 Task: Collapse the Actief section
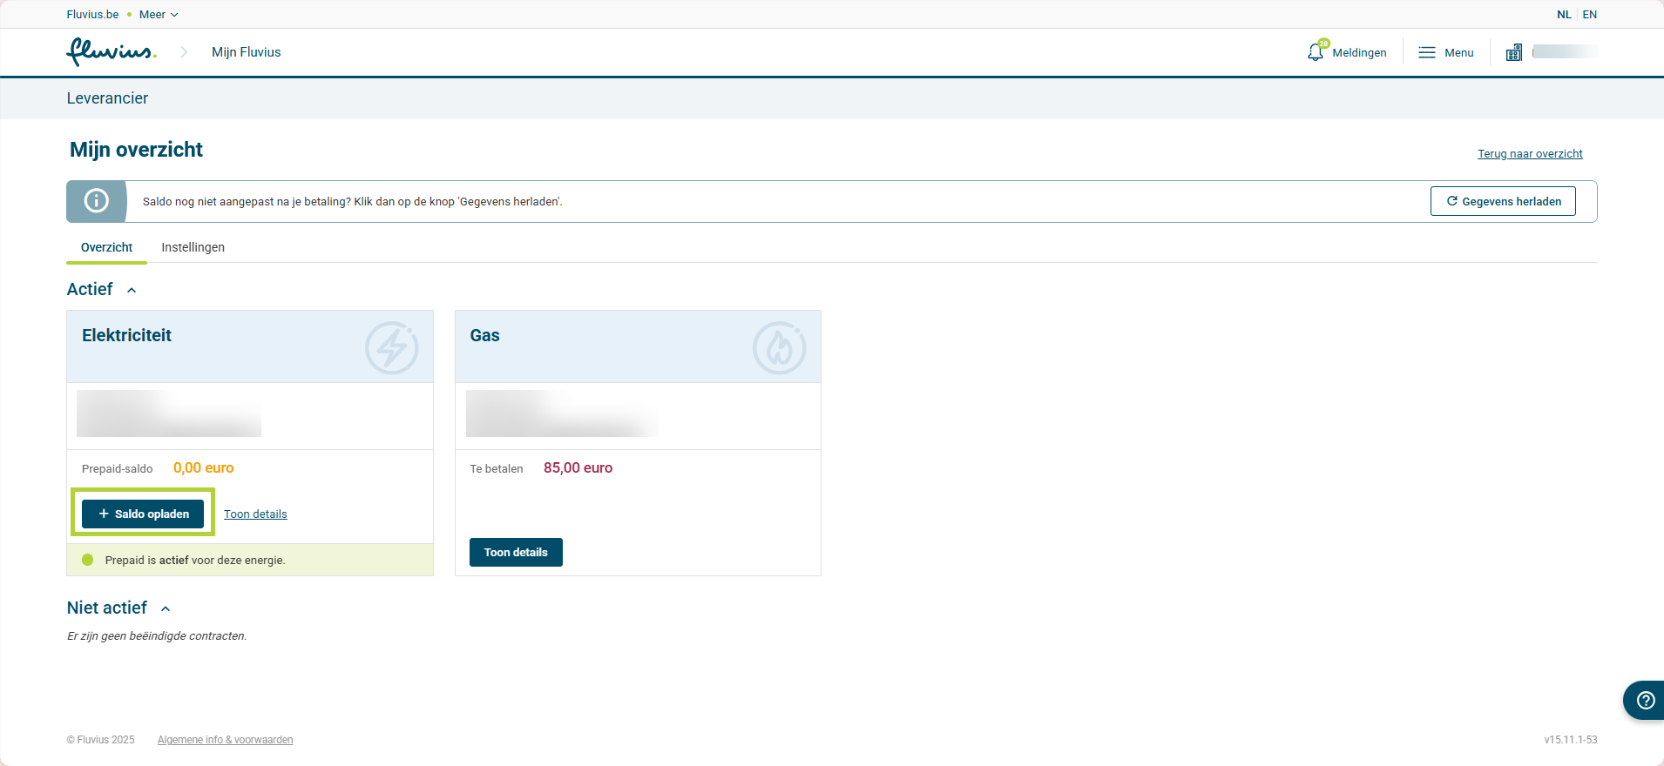pyautogui.click(x=132, y=290)
